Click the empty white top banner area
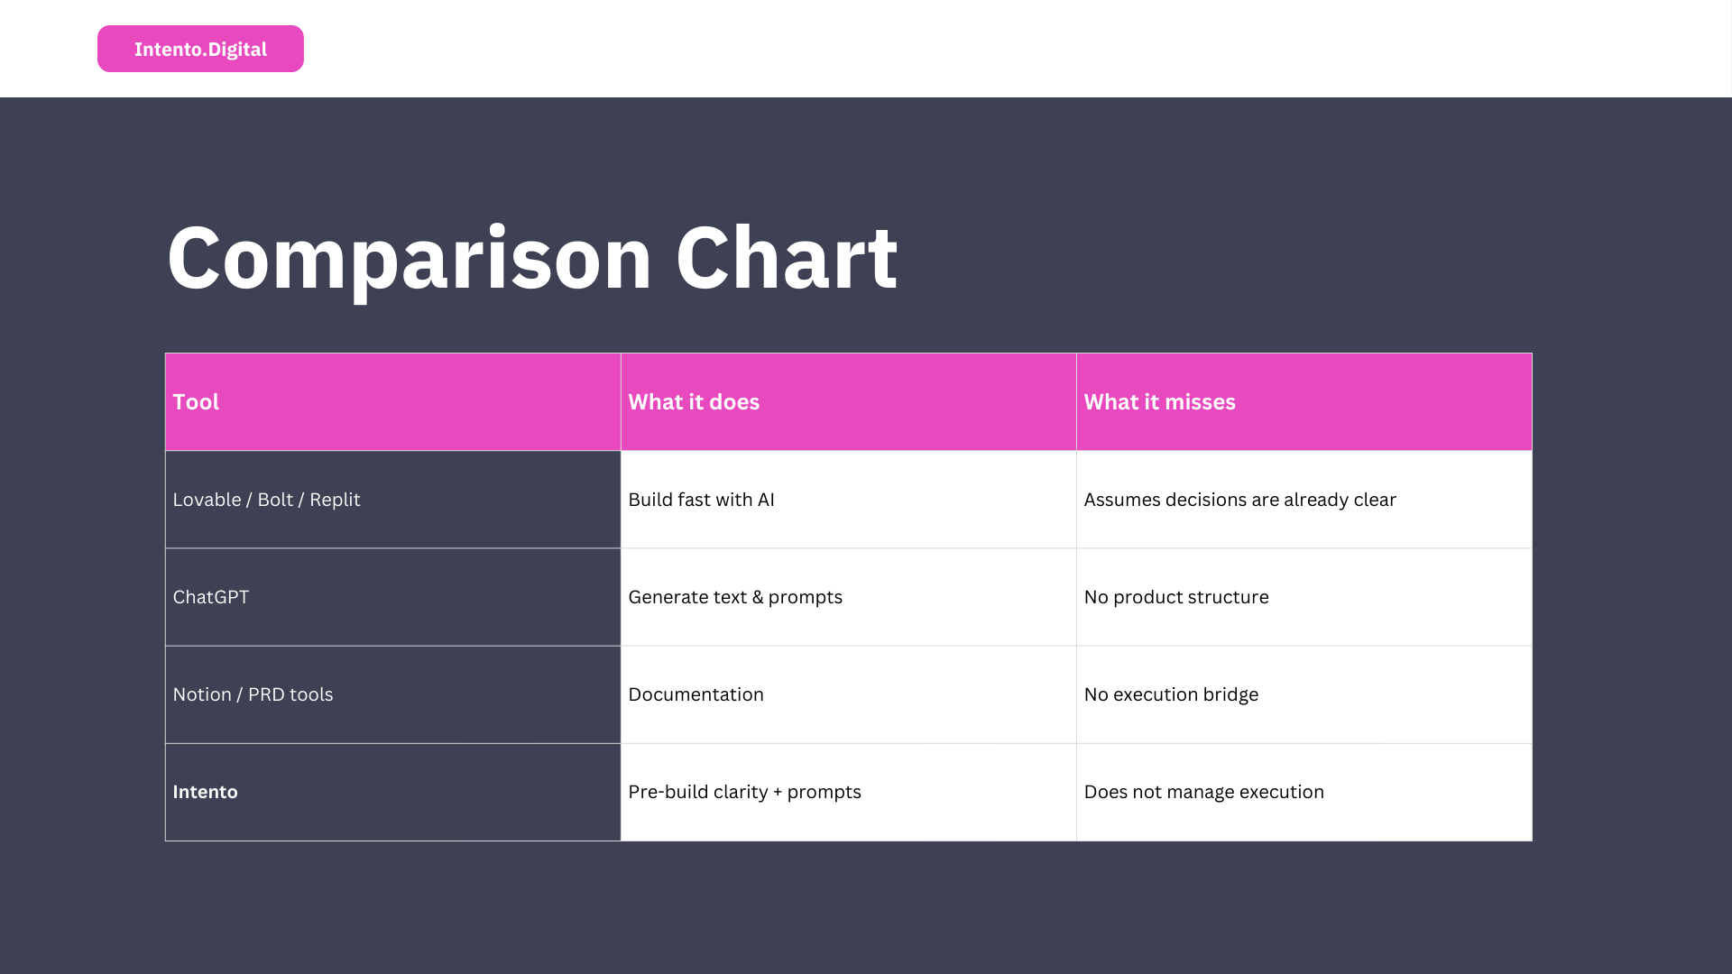The width and height of the screenshot is (1732, 974). [992, 49]
